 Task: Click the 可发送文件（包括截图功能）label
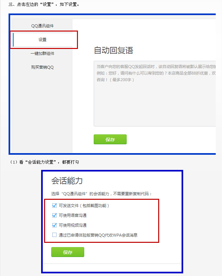tap(84, 205)
